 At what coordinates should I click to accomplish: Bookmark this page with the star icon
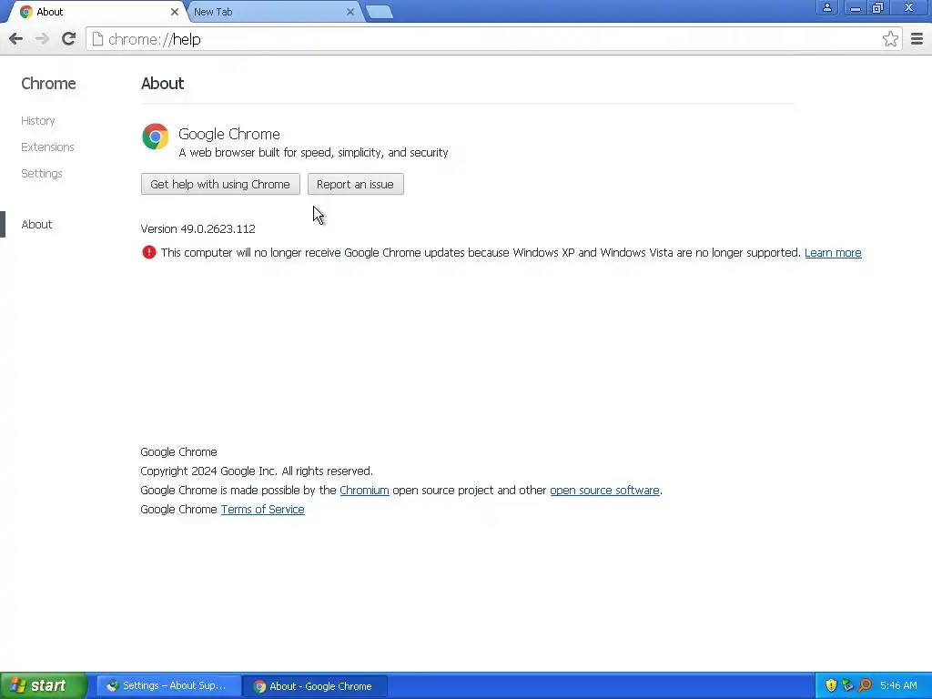tap(890, 39)
